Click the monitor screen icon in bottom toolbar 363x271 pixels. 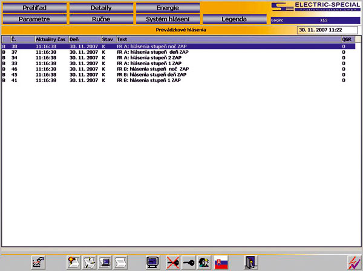(x=153, y=262)
